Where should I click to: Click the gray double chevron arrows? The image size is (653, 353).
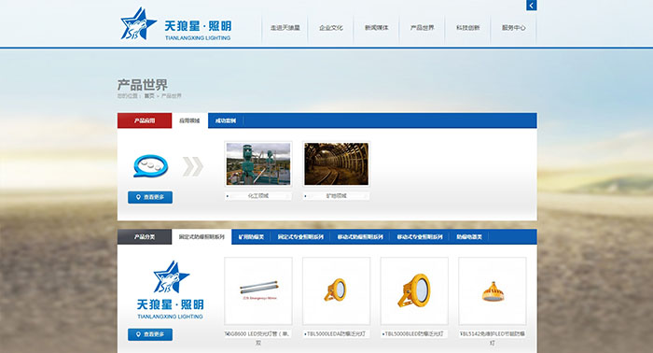tap(193, 166)
